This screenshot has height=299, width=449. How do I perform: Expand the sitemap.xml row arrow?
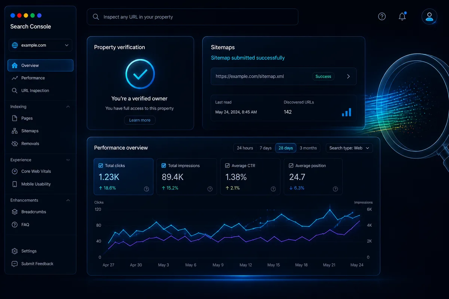348,76
